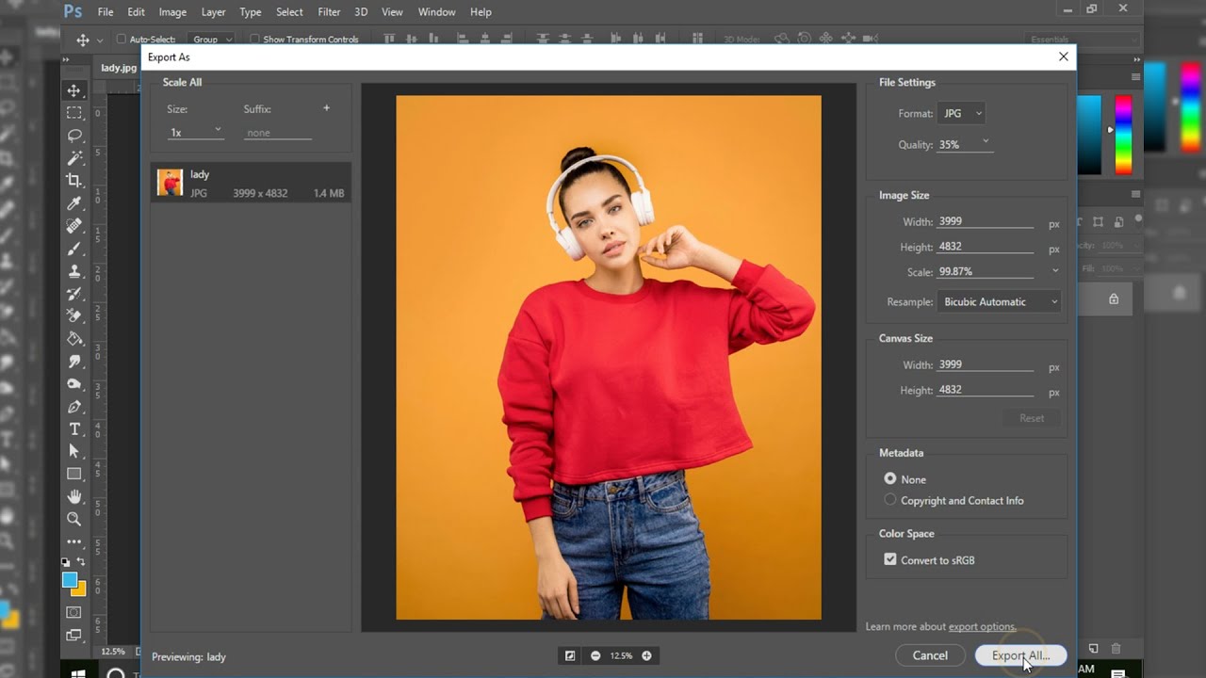Toggle the Auto-Select checkbox
1206x678 pixels.
[x=122, y=40]
